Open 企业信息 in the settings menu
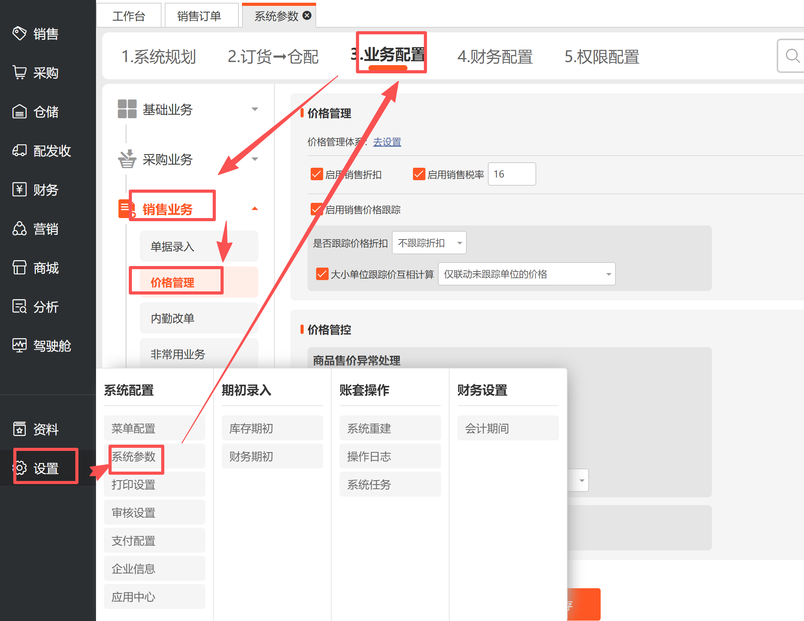Image resolution: width=804 pixels, height=621 pixels. pos(155,568)
